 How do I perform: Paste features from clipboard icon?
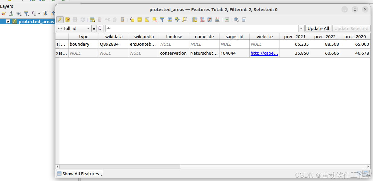122,20
